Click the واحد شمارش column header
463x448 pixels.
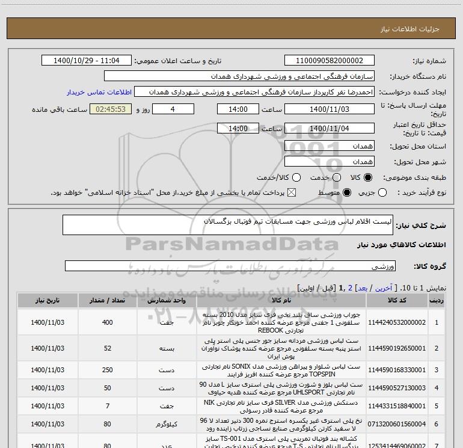(x=167, y=300)
